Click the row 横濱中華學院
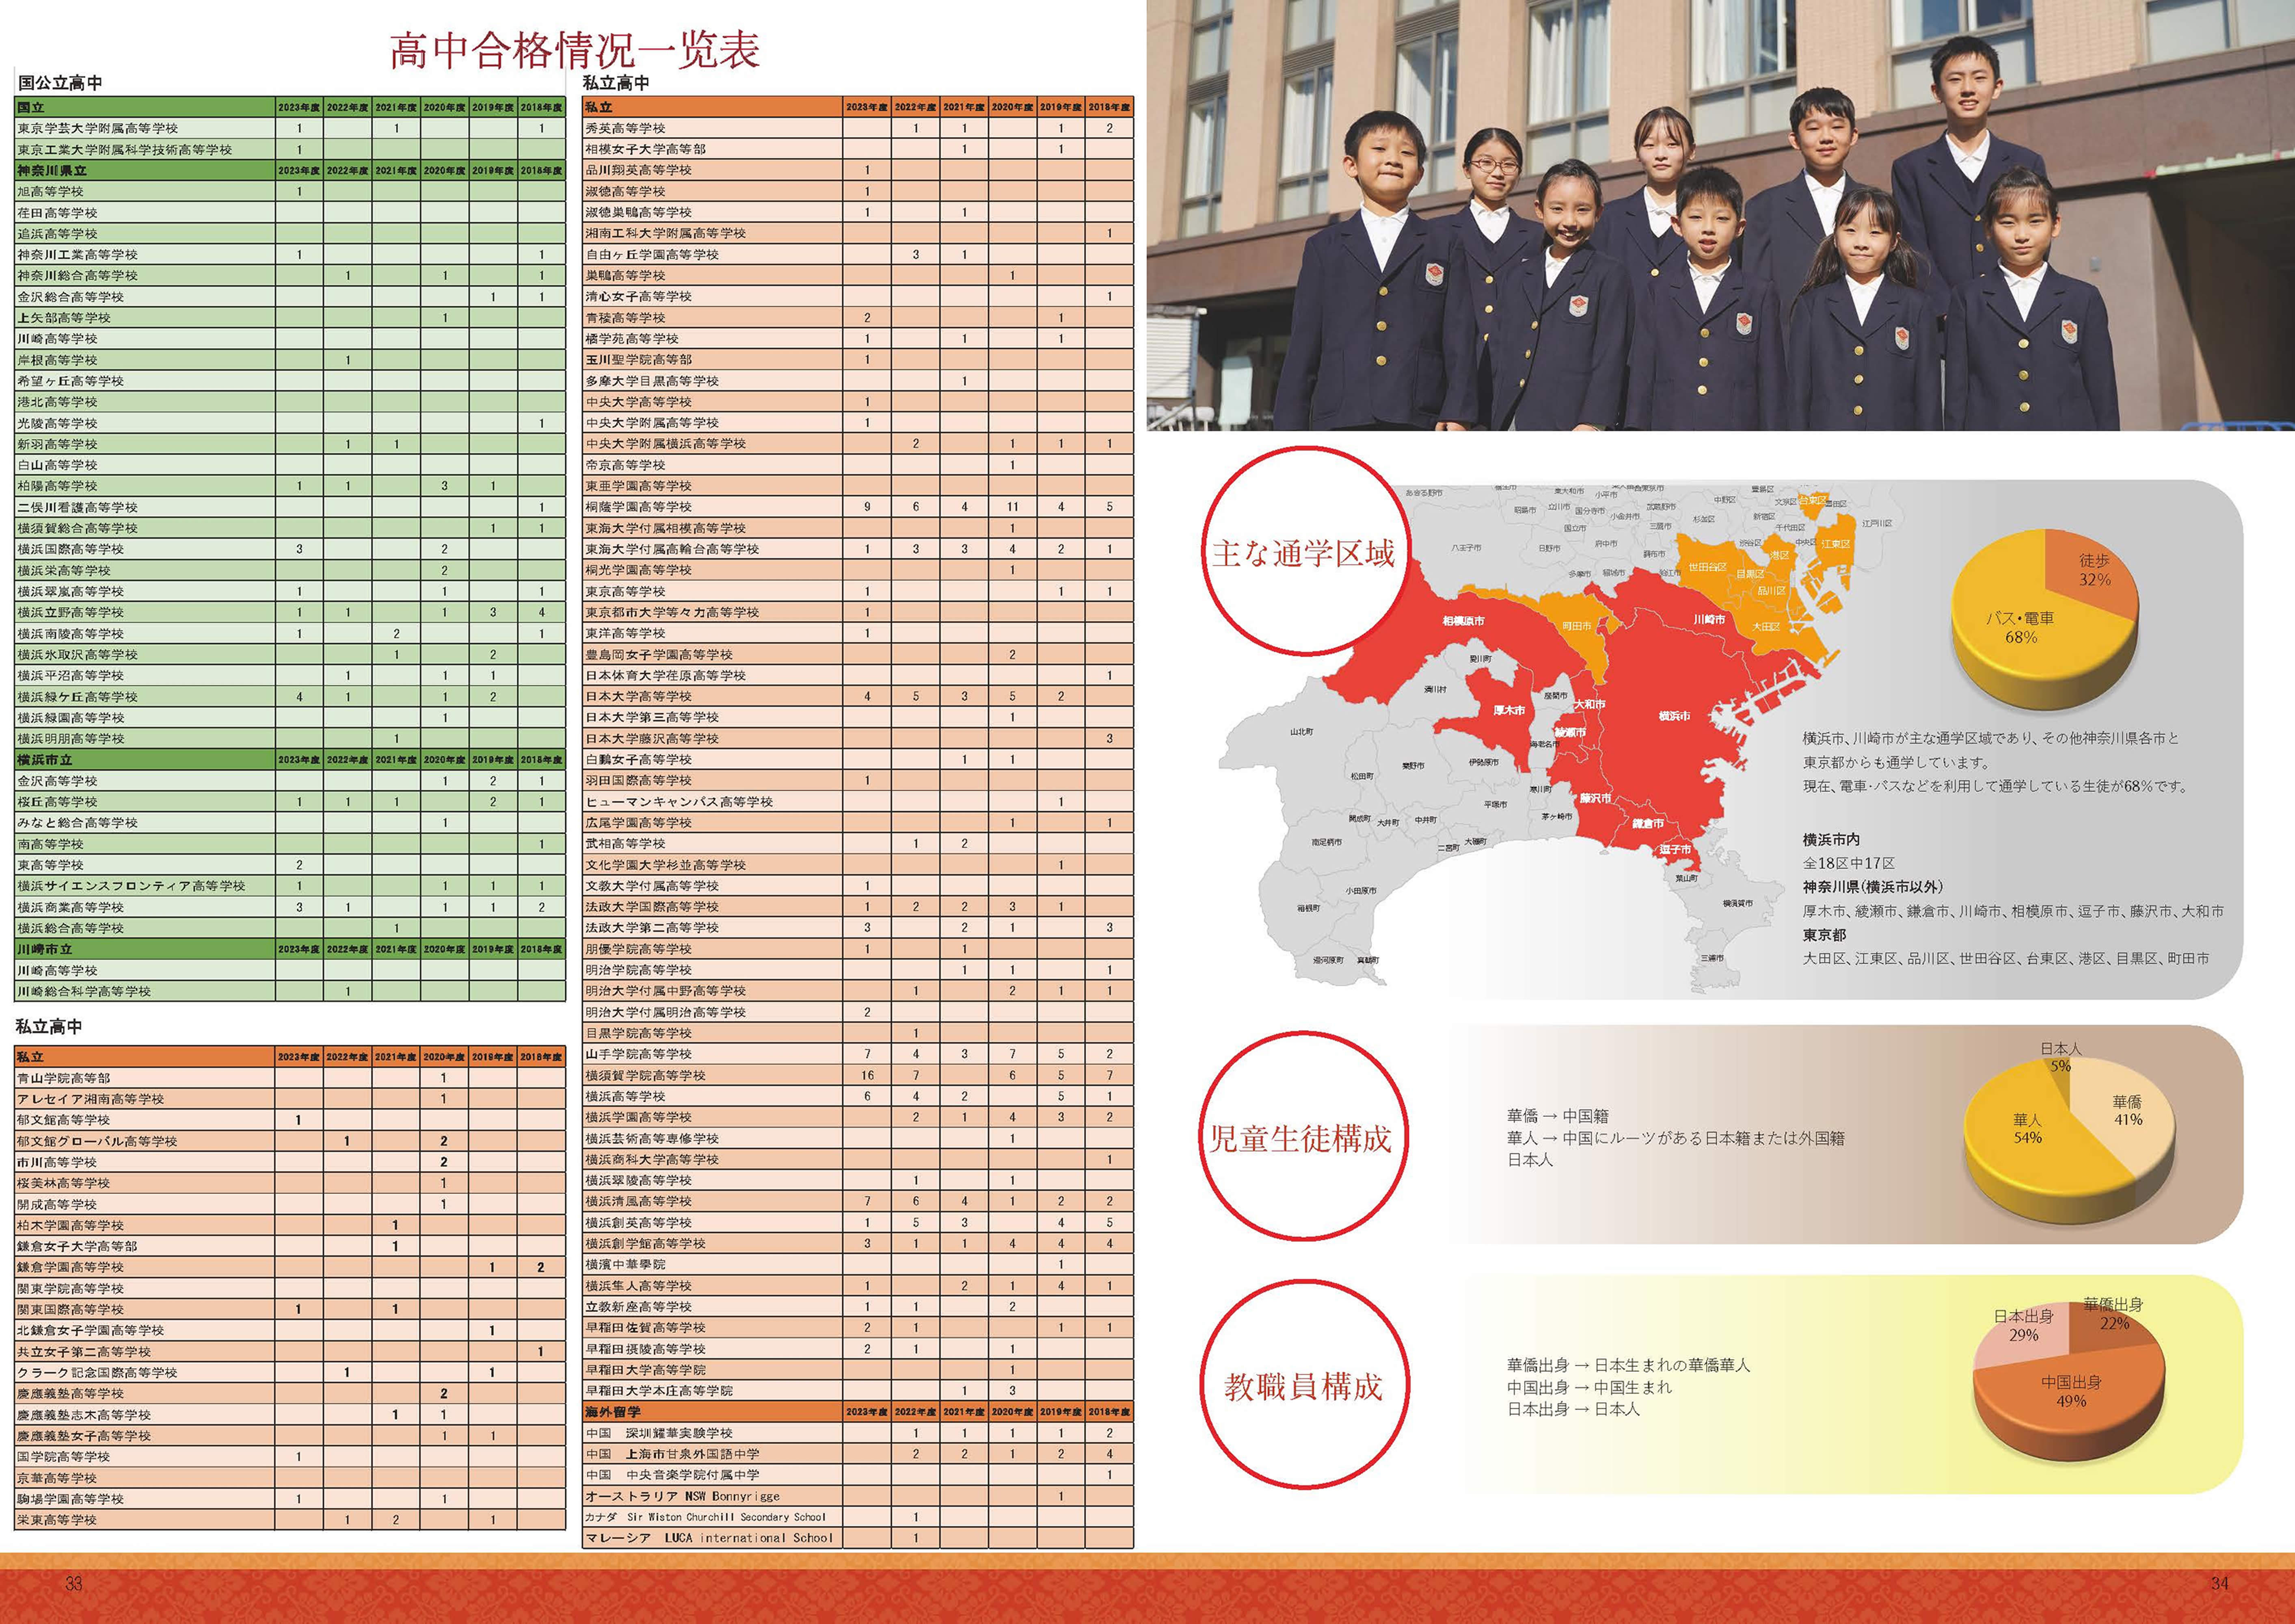 pyautogui.click(x=858, y=1265)
